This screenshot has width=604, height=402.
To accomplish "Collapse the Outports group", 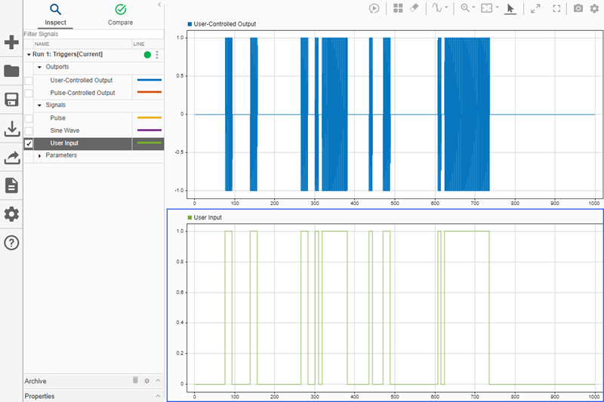I will 39,67.
